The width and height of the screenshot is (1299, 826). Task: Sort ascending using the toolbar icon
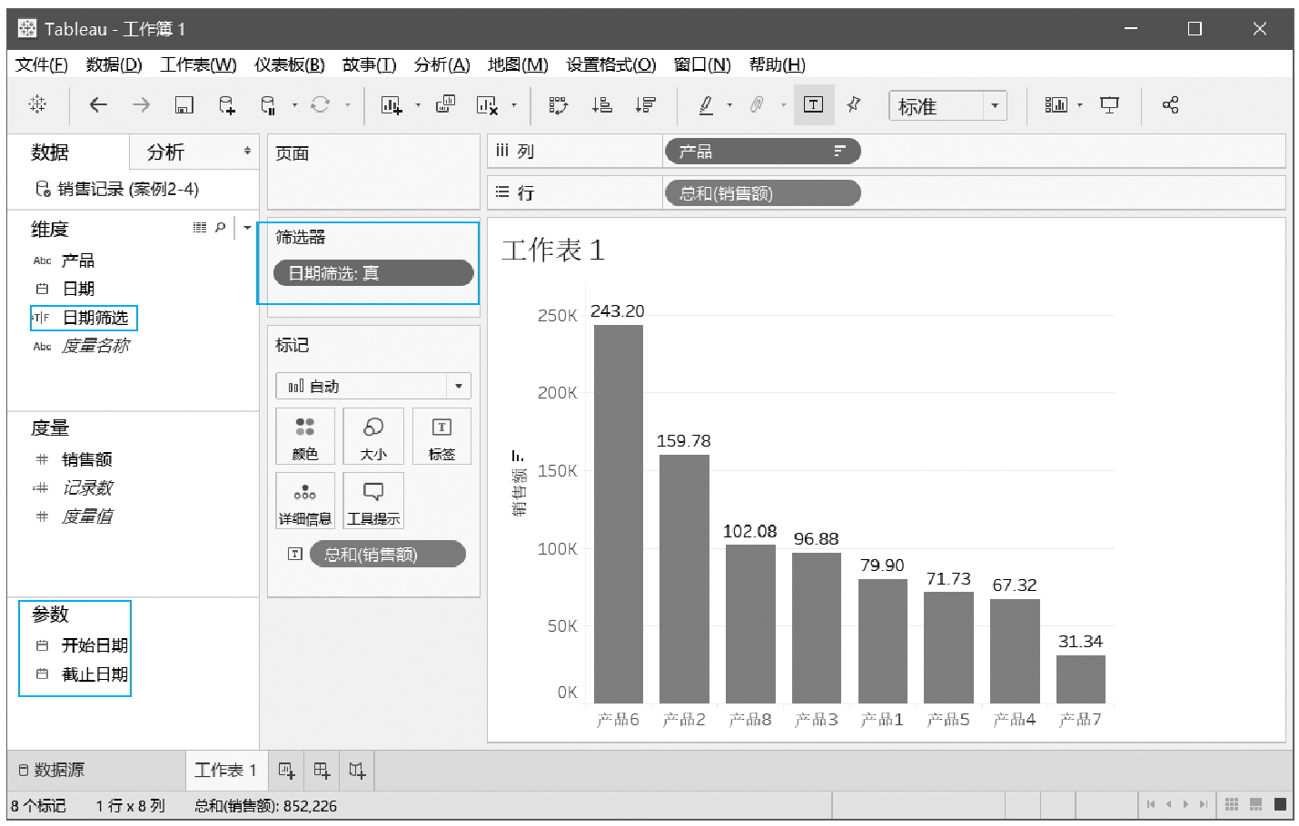[601, 105]
